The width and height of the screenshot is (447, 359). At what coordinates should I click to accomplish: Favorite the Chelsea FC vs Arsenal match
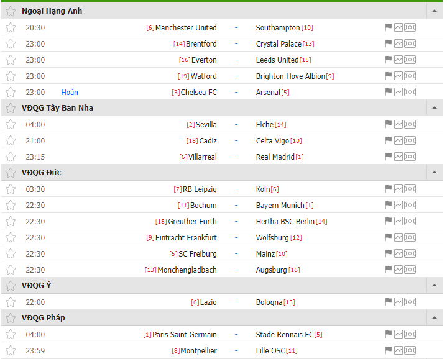[x=11, y=93]
